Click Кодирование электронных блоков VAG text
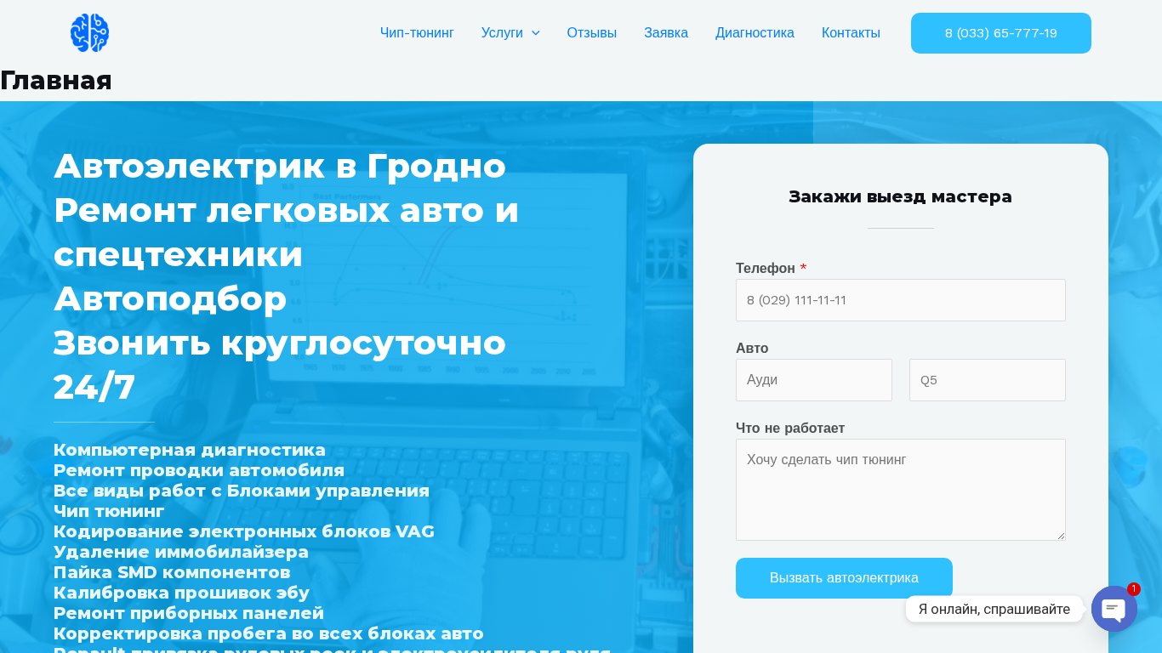The width and height of the screenshot is (1162, 653). [x=244, y=531]
